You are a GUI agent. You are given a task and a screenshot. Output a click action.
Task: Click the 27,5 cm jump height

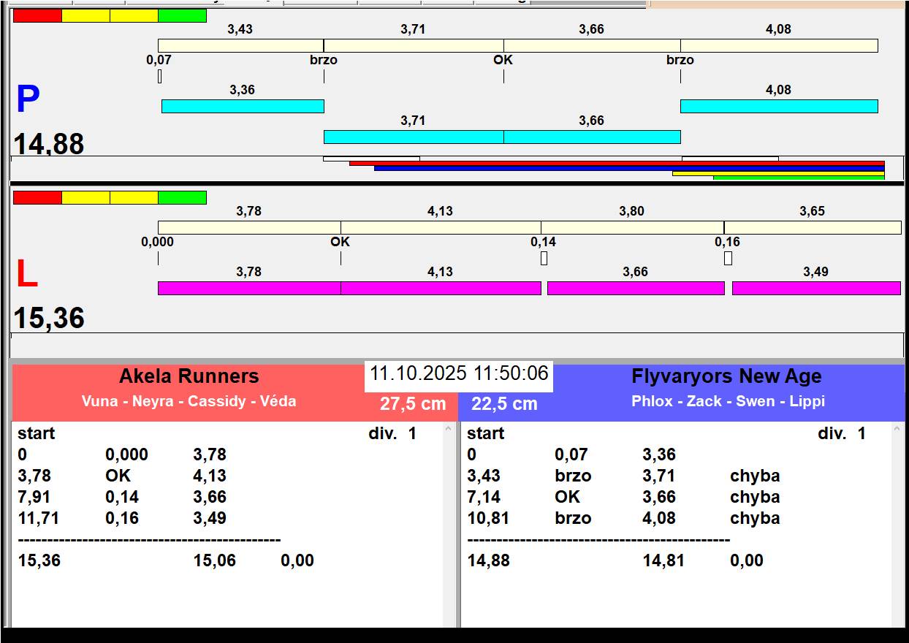413,403
